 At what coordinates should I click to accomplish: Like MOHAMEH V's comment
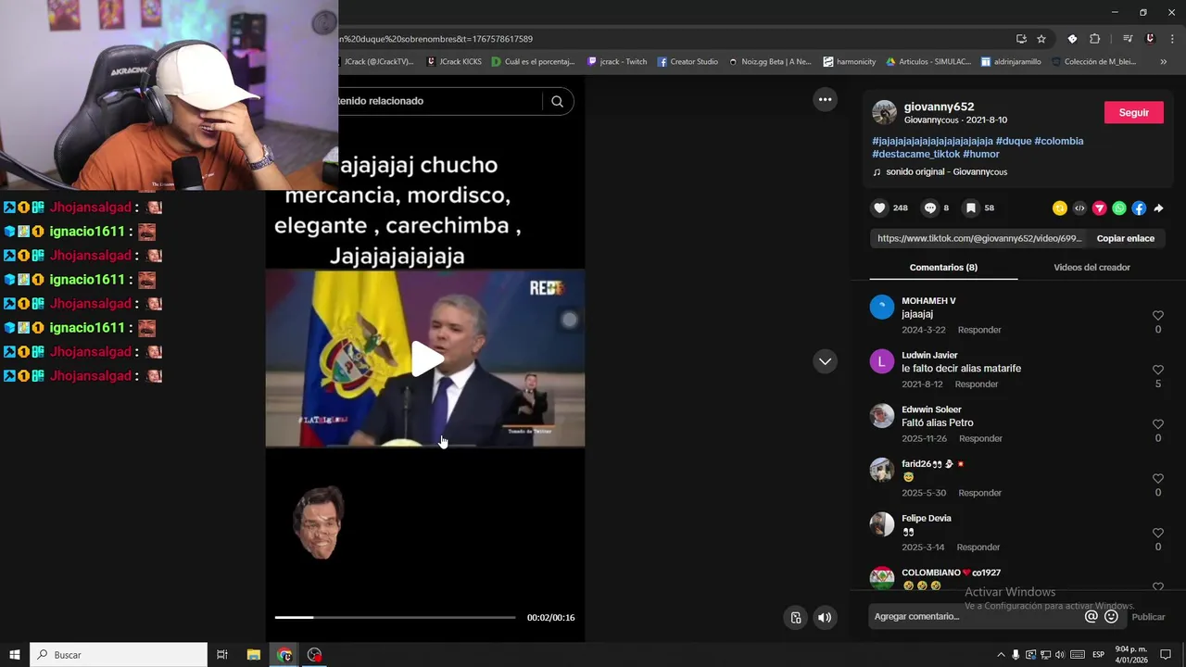point(1158,316)
